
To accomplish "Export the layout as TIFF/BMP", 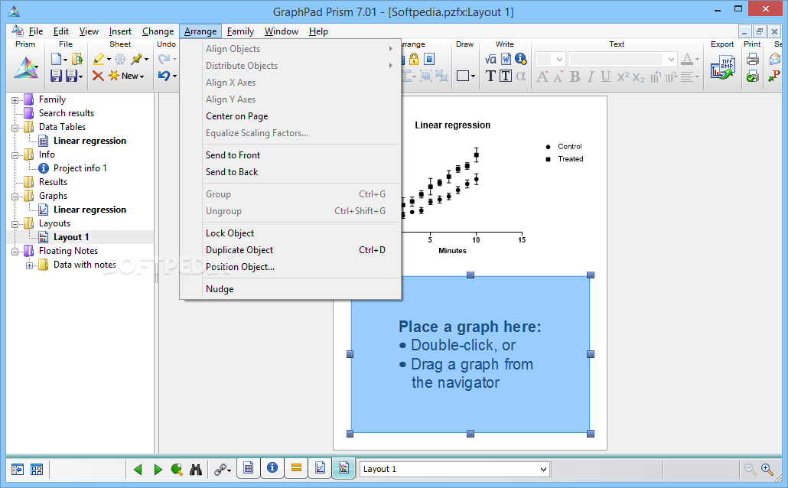I will 723,69.
